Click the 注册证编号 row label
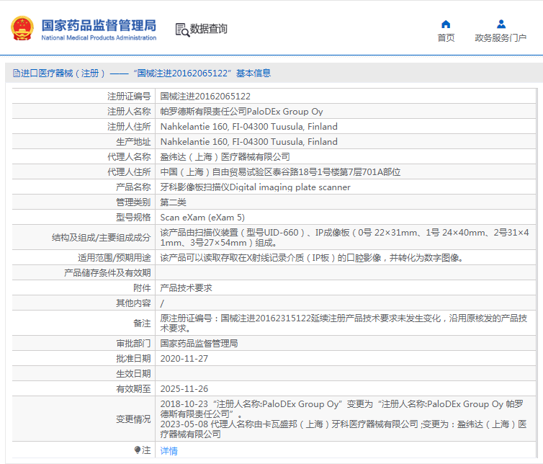This screenshot has width=543, height=464. coord(129,97)
